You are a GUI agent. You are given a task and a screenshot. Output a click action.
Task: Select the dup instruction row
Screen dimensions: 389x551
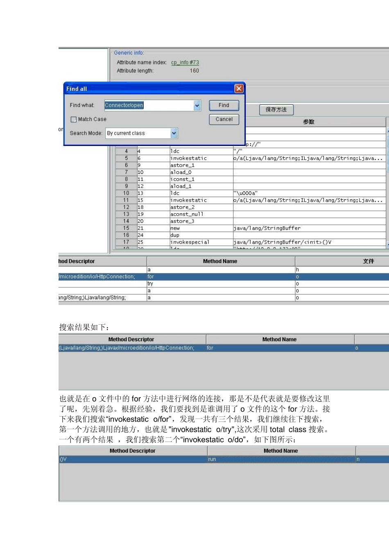click(251, 235)
